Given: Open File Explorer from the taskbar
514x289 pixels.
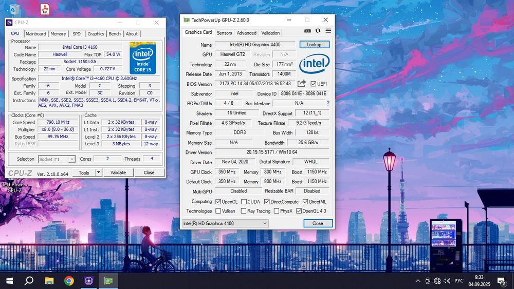Looking at the screenshot, I should [x=49, y=281].
